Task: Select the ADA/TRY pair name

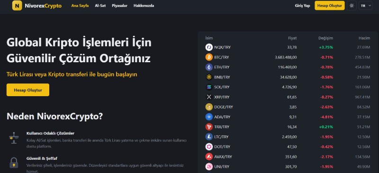Action: click(x=222, y=117)
